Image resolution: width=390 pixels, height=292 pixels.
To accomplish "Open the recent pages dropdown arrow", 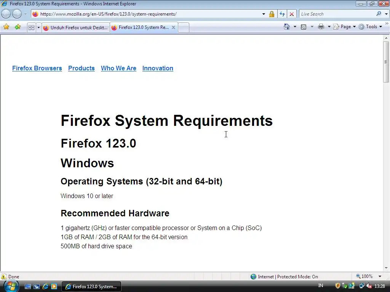I will coord(25,14).
